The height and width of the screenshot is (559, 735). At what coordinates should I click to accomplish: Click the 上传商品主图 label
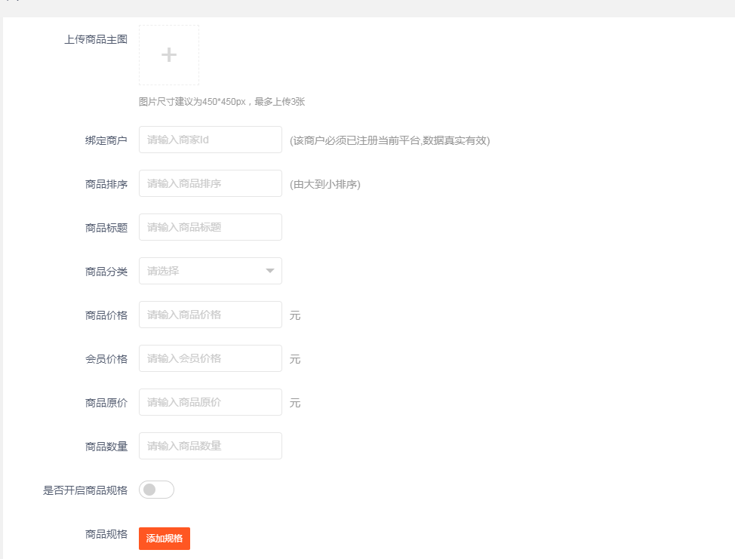96,39
